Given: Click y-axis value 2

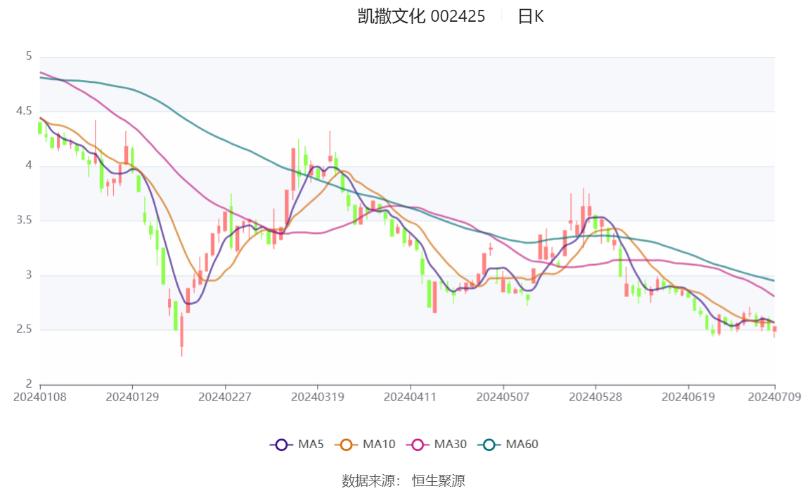Looking at the screenshot, I should pos(29,384).
